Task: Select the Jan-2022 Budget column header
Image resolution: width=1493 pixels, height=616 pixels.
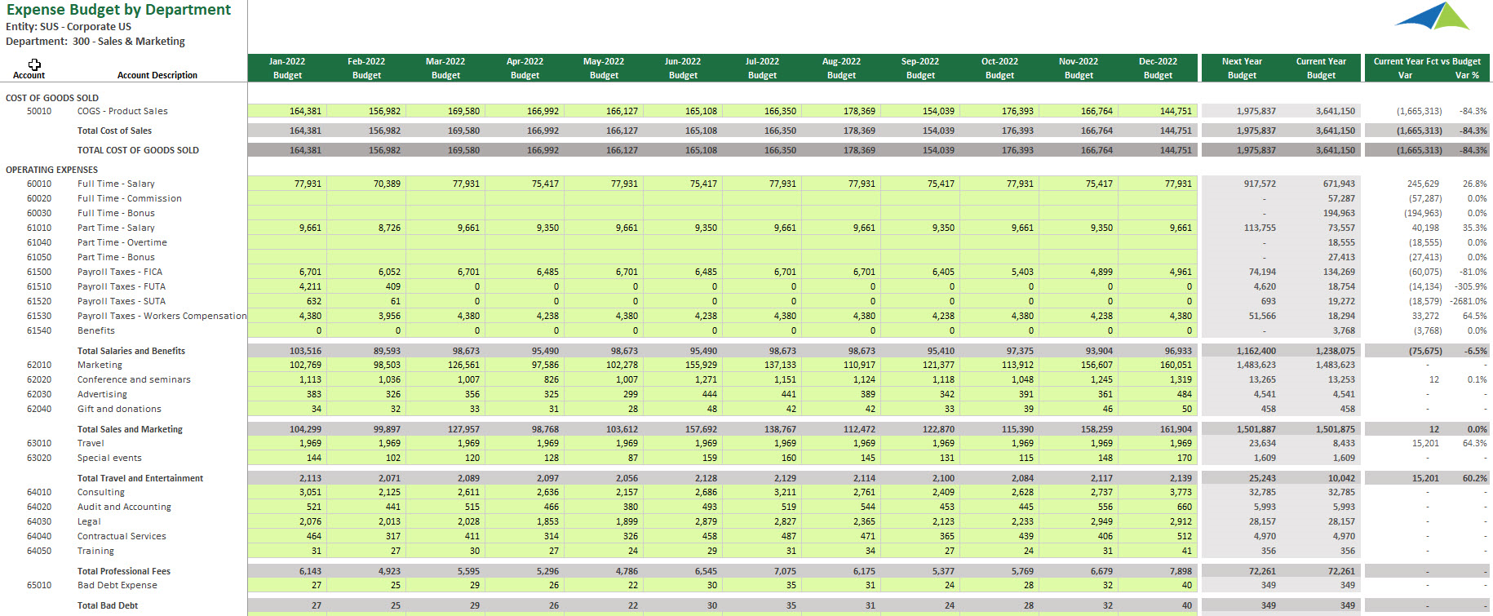Action: 287,68
